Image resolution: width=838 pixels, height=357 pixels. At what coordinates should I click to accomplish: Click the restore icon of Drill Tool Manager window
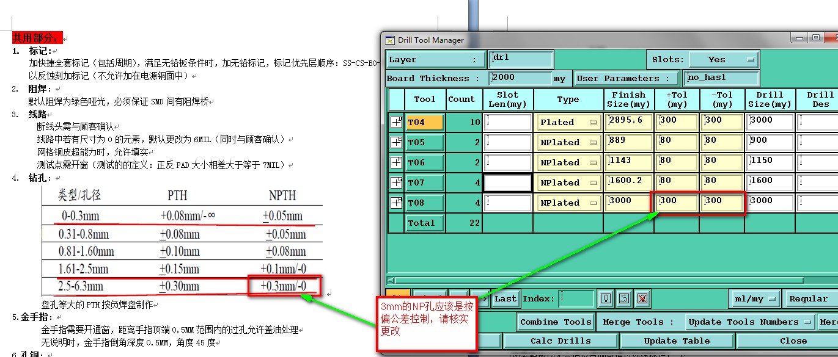click(x=815, y=38)
